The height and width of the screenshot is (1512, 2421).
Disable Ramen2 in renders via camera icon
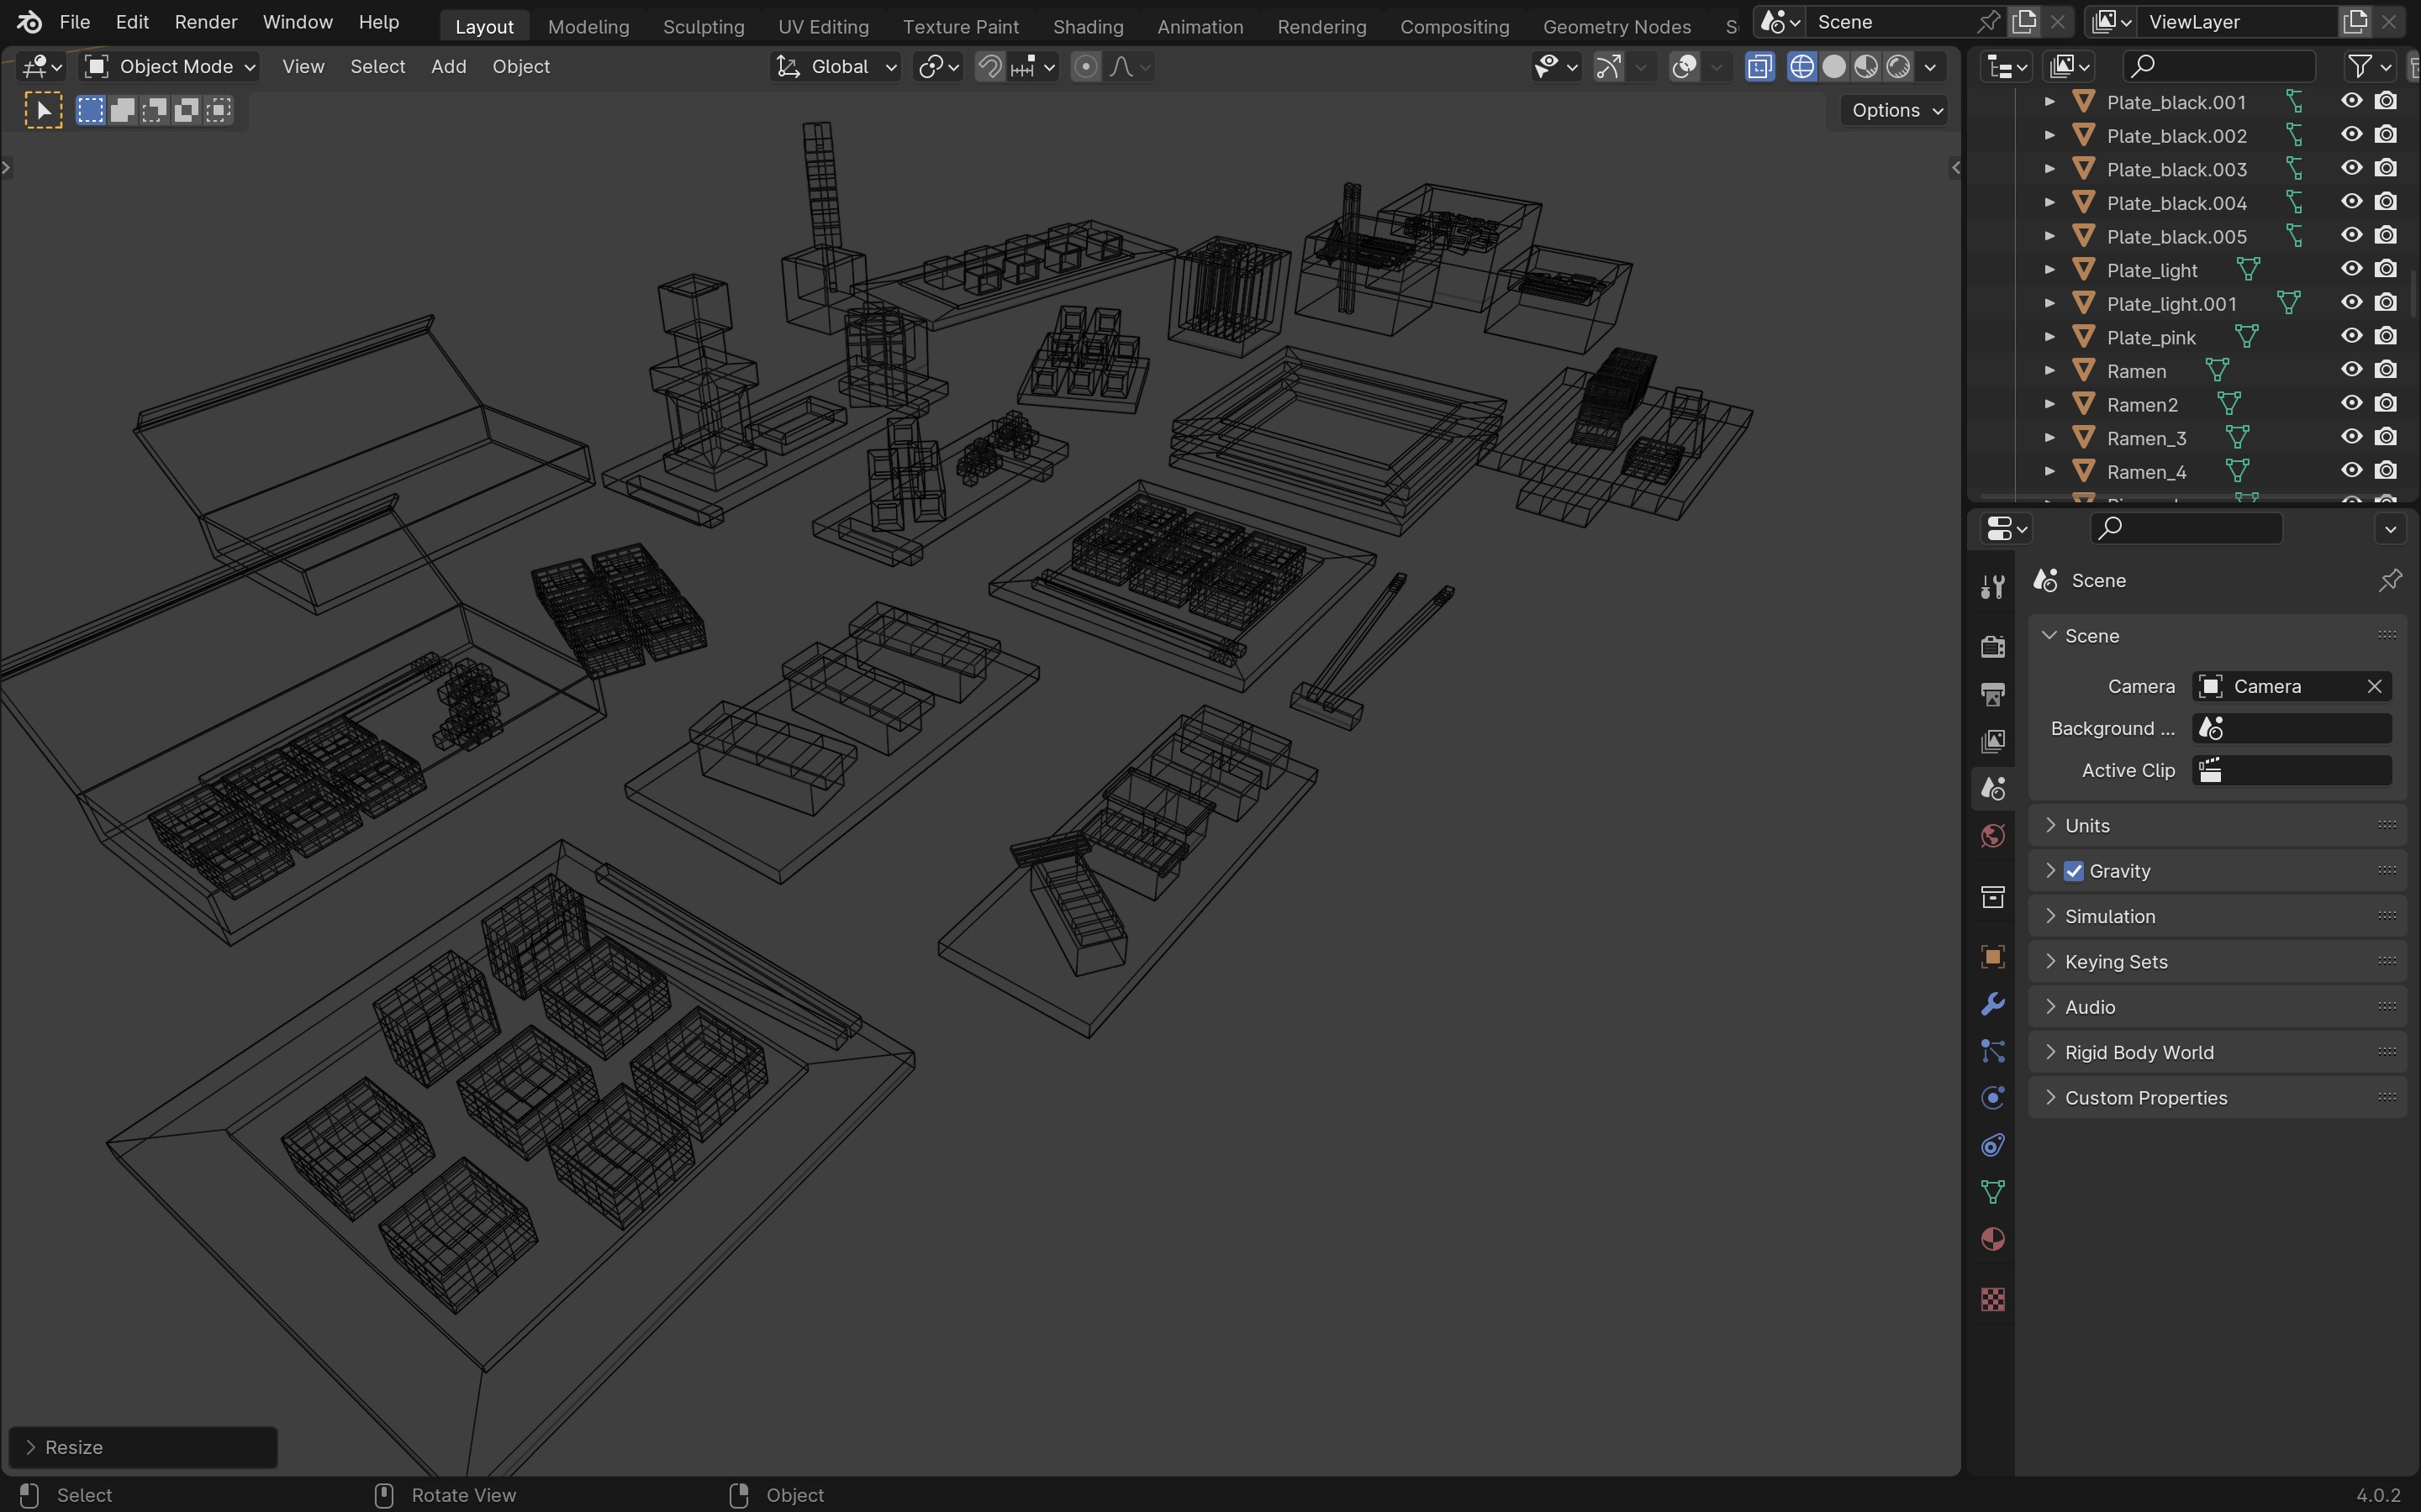coord(2386,403)
